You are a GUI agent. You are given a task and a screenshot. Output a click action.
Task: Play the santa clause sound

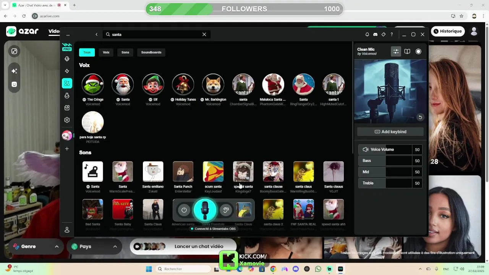273,171
